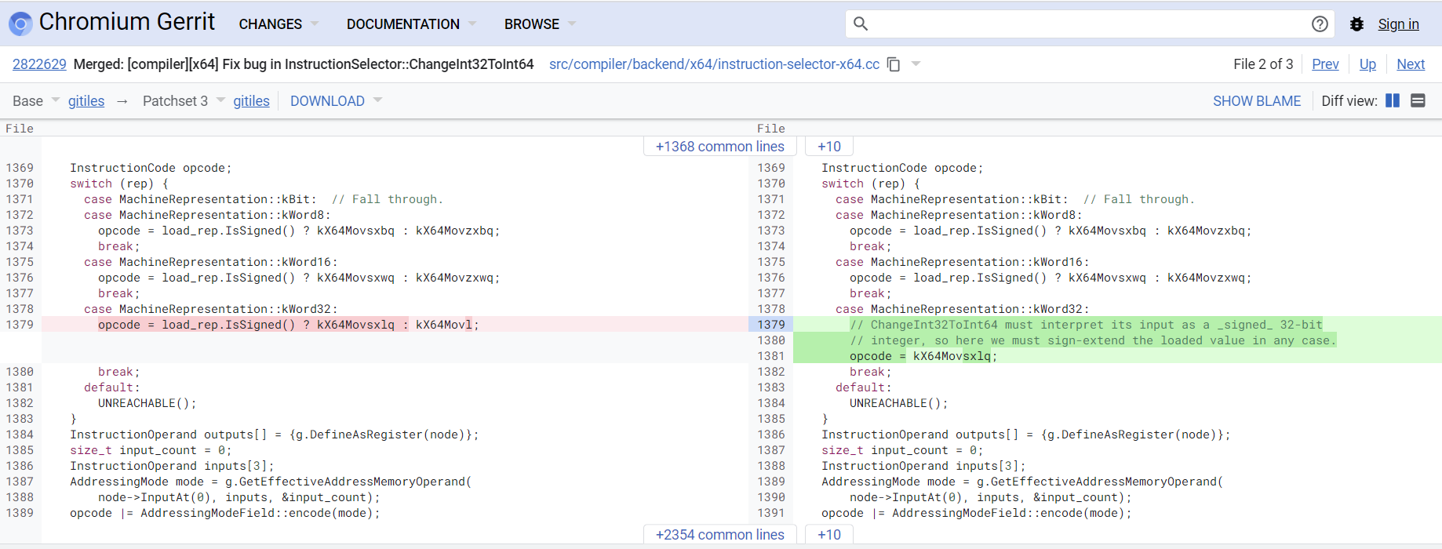
Task: Click SHOW BLAME button
Action: pos(1257,100)
